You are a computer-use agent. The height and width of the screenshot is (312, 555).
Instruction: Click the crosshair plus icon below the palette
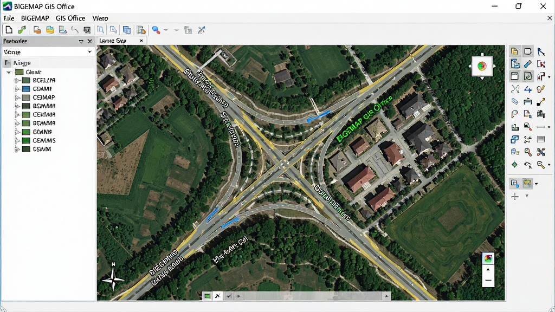pyautogui.click(x=515, y=196)
